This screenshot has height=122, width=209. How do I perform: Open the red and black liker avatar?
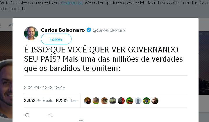121,101
